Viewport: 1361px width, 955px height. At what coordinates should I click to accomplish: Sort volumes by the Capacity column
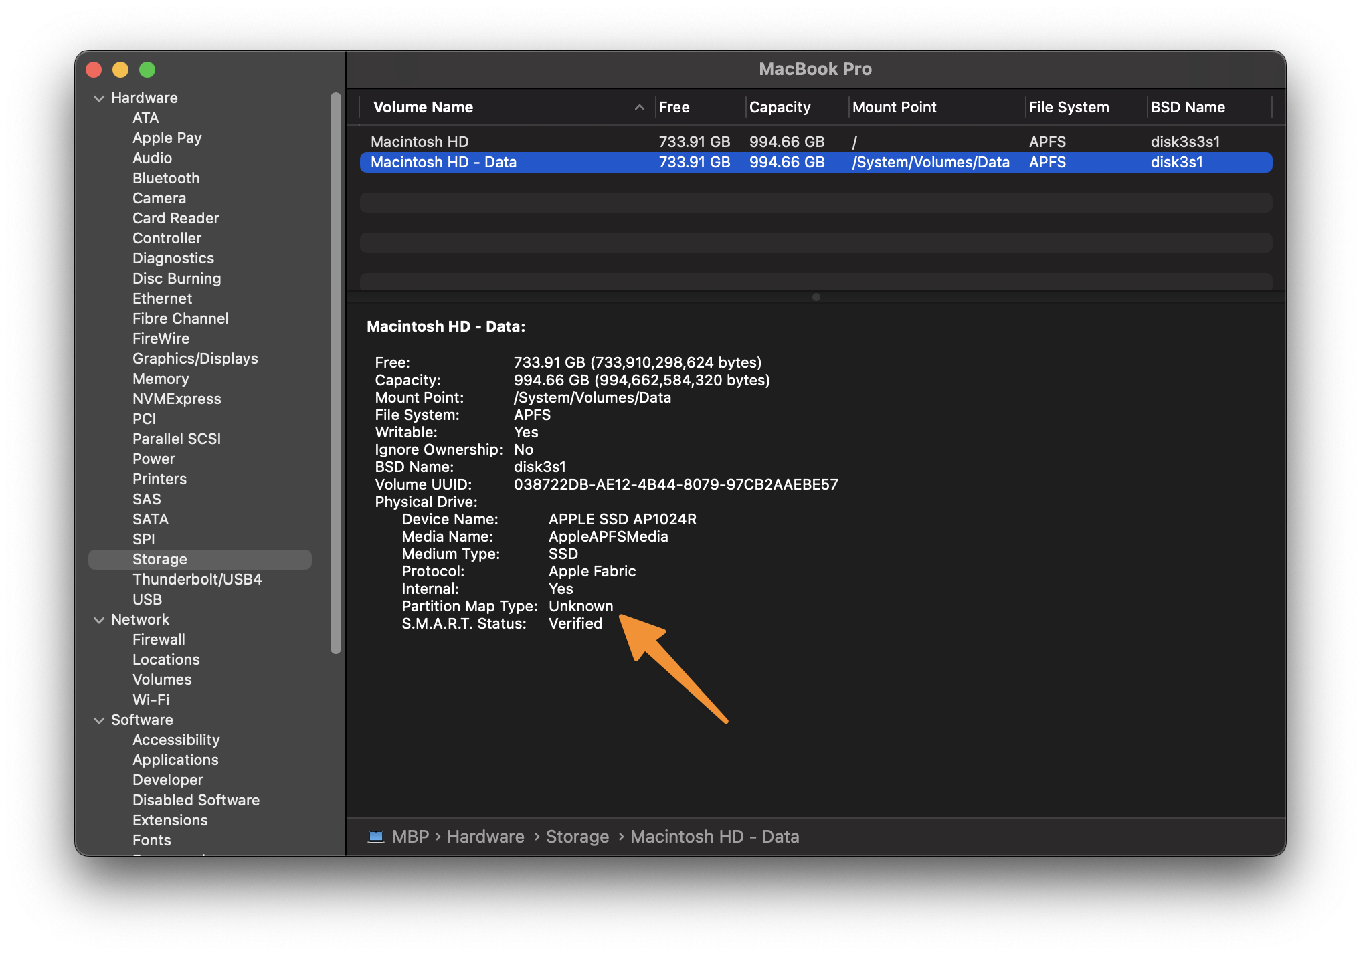(x=780, y=107)
